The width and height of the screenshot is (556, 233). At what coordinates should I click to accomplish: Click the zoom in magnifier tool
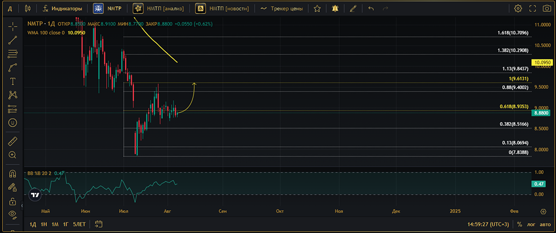(x=13, y=155)
